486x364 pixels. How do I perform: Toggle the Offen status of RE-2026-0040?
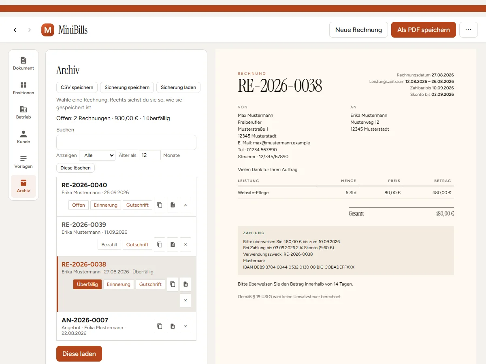click(79, 205)
